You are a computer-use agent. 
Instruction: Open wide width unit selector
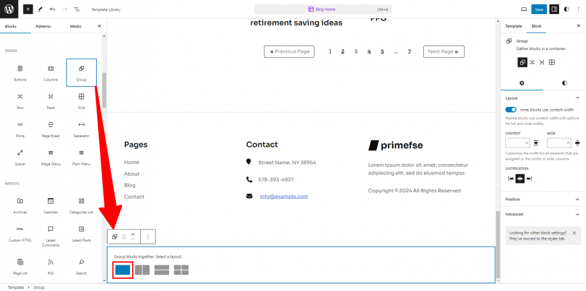[569, 143]
